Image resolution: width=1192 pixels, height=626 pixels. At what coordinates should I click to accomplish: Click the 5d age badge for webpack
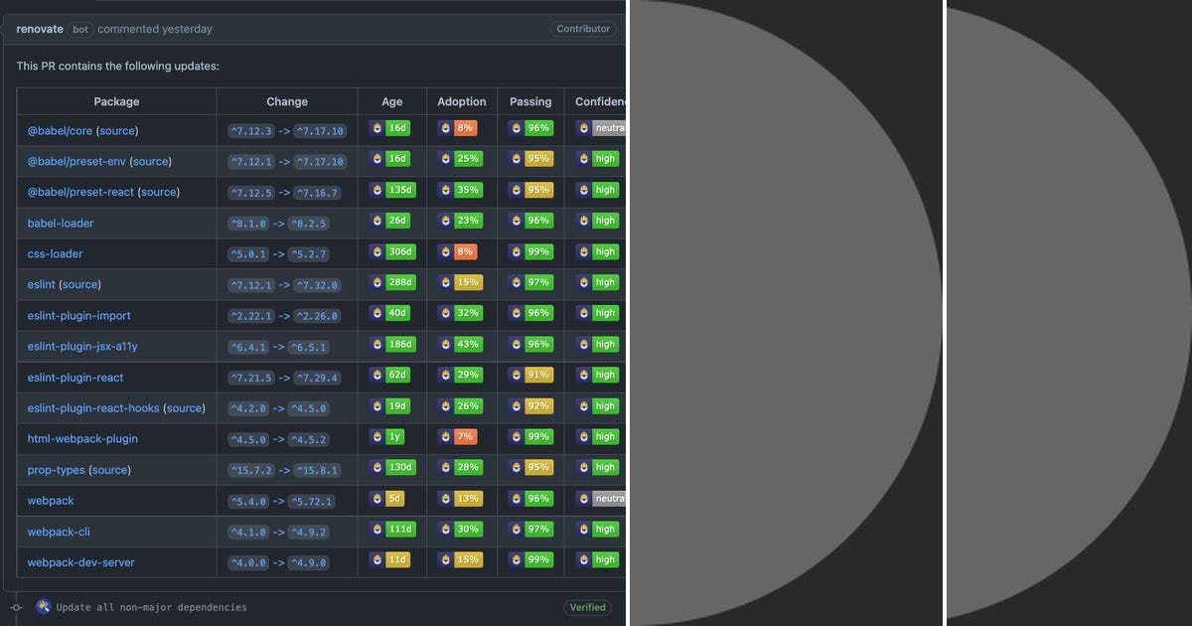point(386,498)
